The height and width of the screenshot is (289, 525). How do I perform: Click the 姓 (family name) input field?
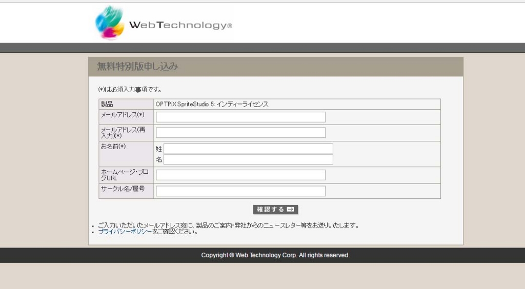click(248, 149)
